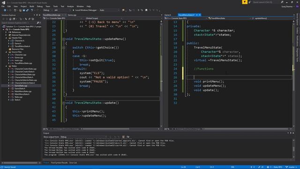Click the Visual Studio logo icon
Viewport: 300px width, 169px height.
(x=3, y=3)
